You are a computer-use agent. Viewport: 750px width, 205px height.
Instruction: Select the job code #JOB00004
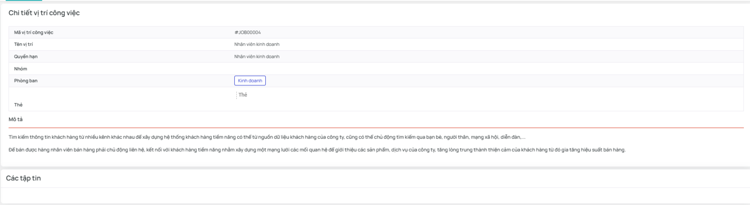point(247,32)
